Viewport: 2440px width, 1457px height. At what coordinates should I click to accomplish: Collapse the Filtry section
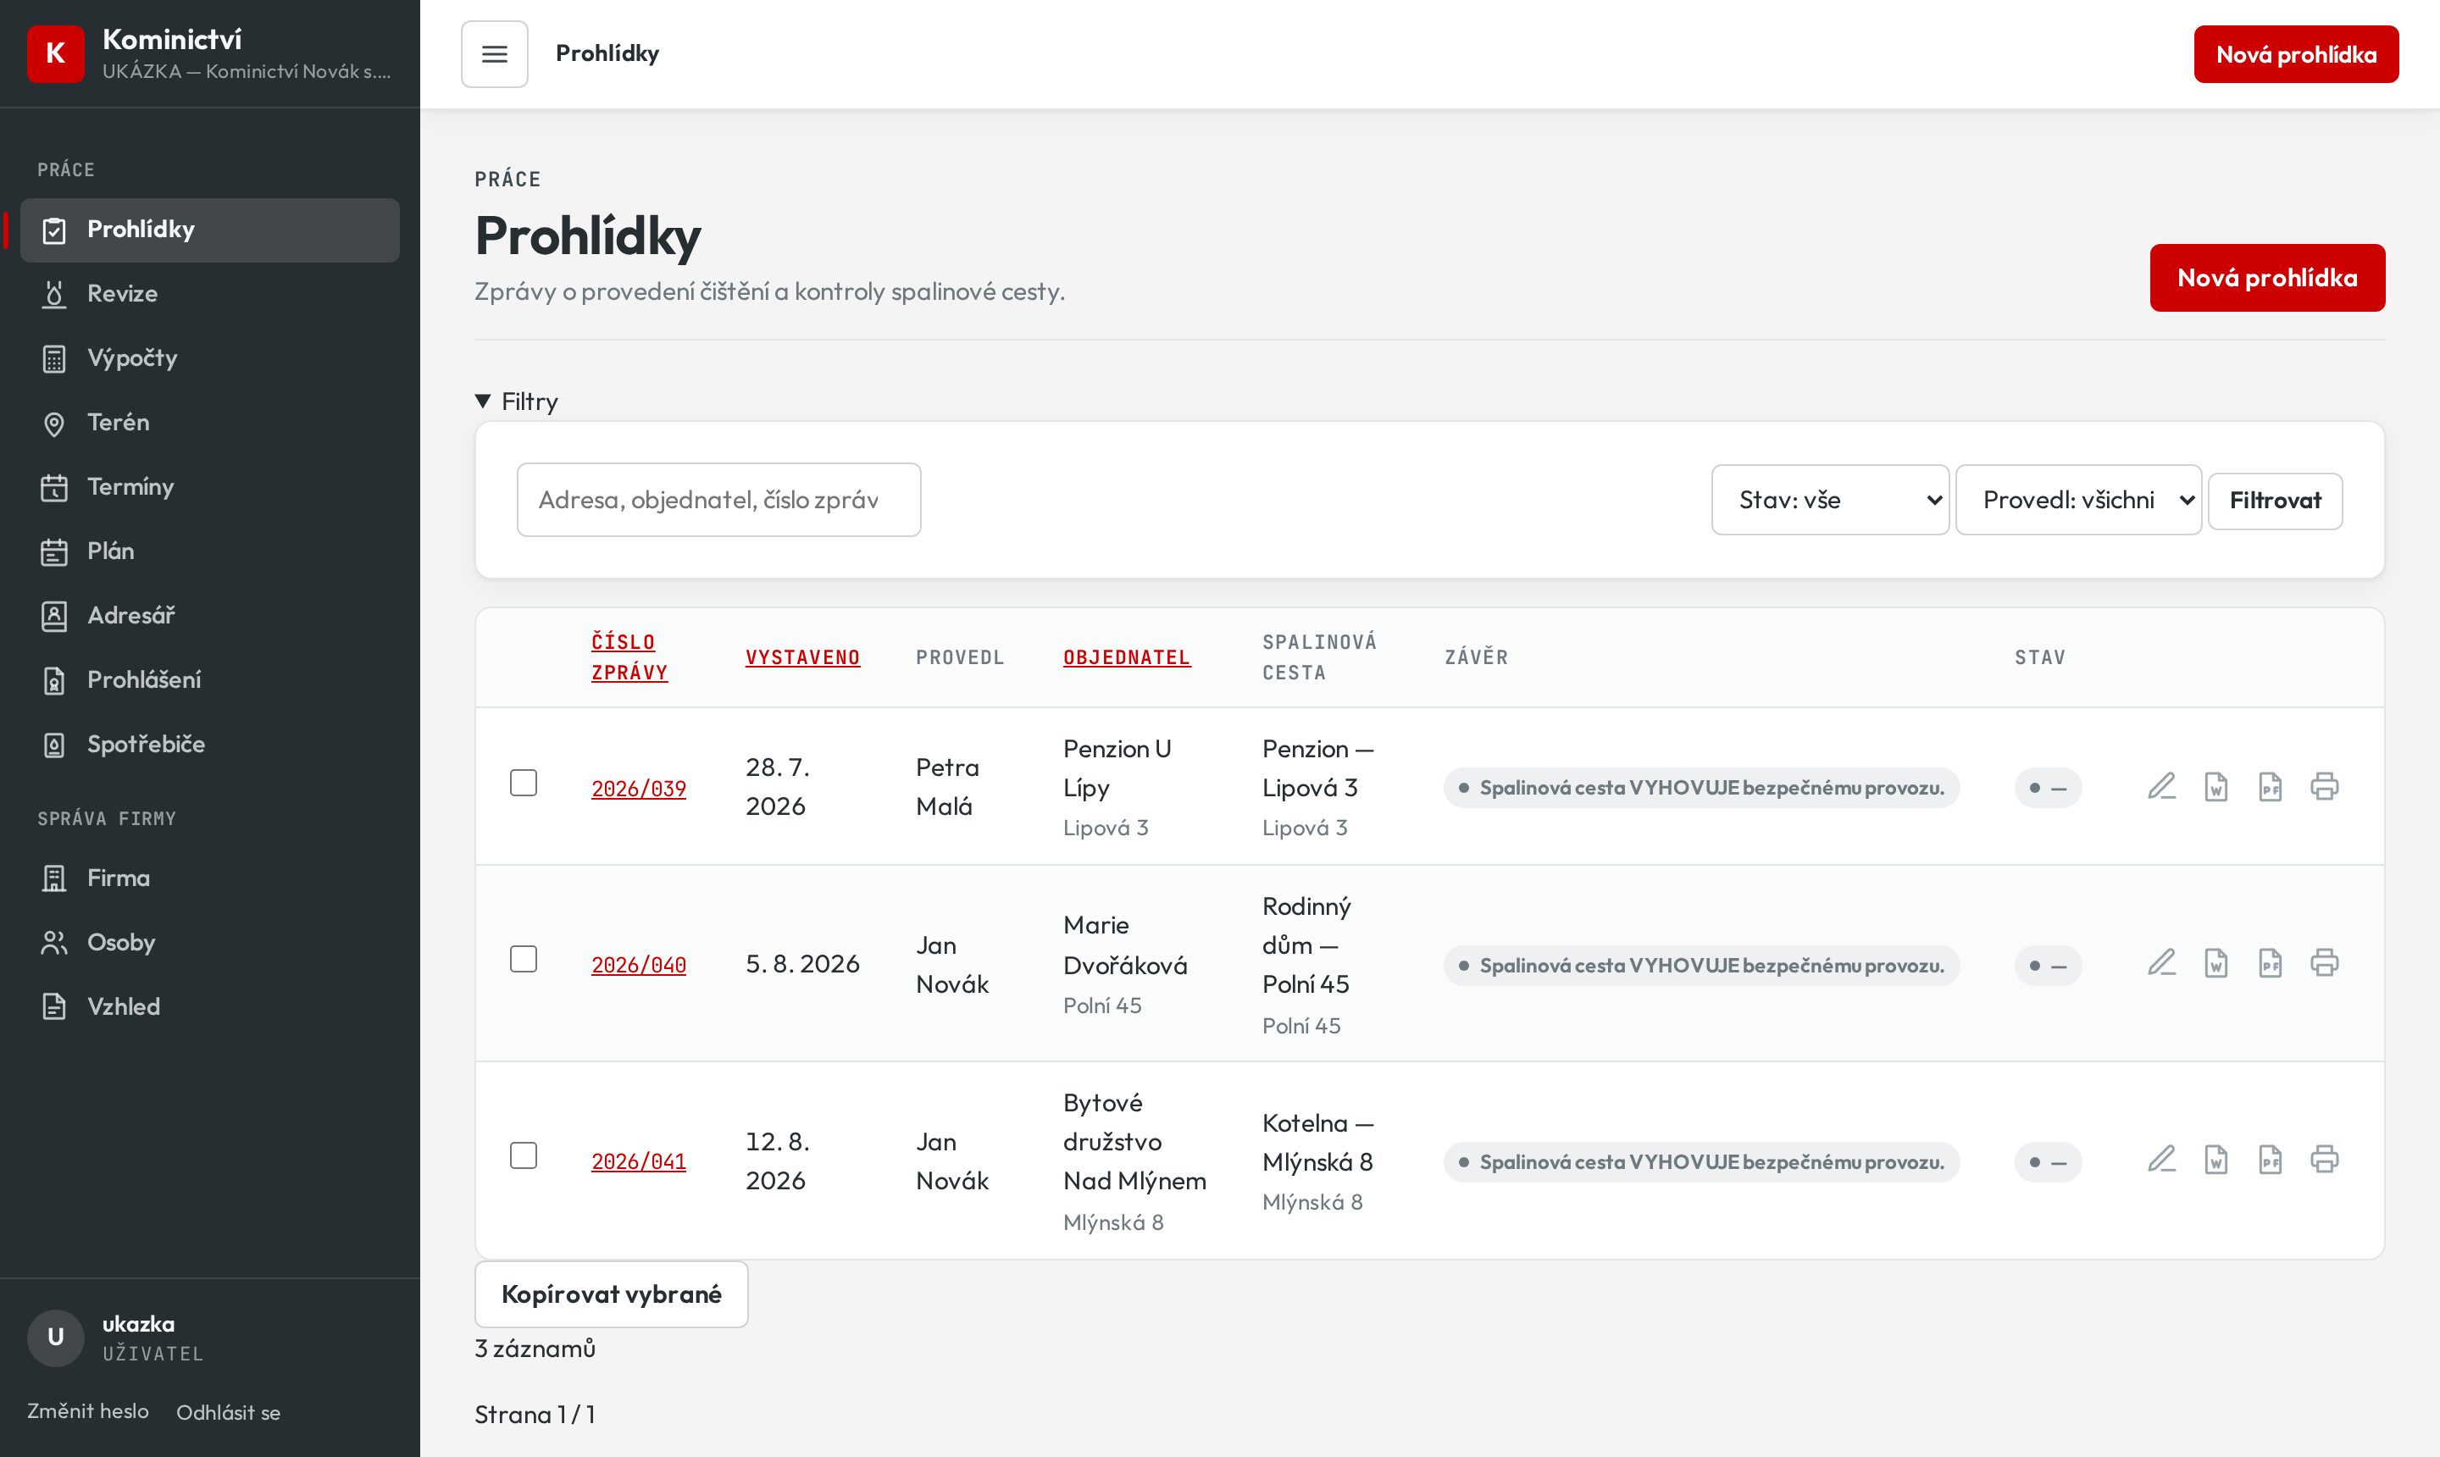(x=517, y=402)
